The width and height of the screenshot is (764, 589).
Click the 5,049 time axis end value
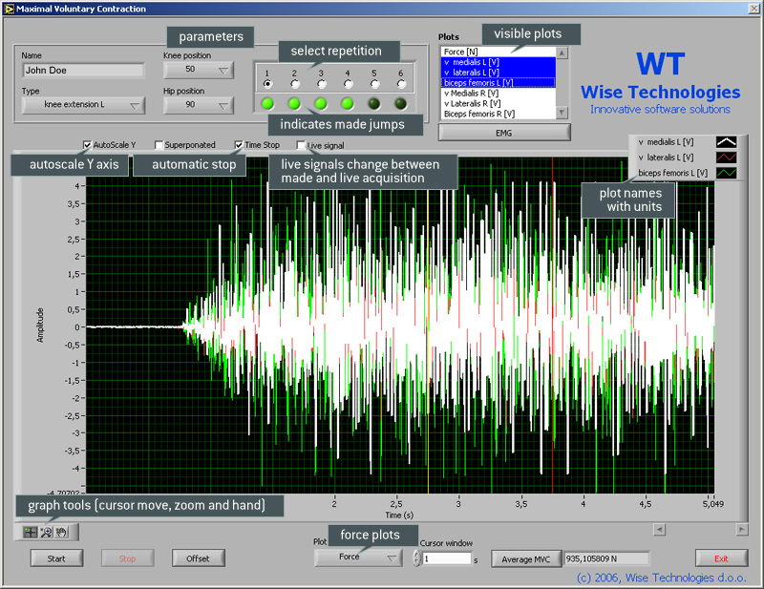point(712,504)
